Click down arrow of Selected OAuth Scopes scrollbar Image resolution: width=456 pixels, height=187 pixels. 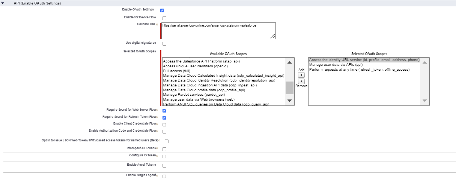tap(424, 100)
